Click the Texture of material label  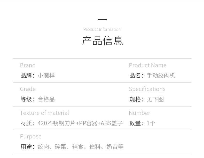coord(44,113)
